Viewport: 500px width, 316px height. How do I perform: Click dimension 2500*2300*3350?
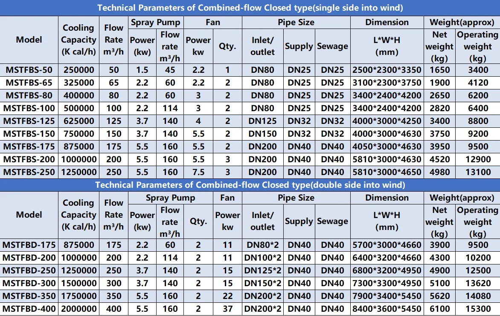click(387, 70)
